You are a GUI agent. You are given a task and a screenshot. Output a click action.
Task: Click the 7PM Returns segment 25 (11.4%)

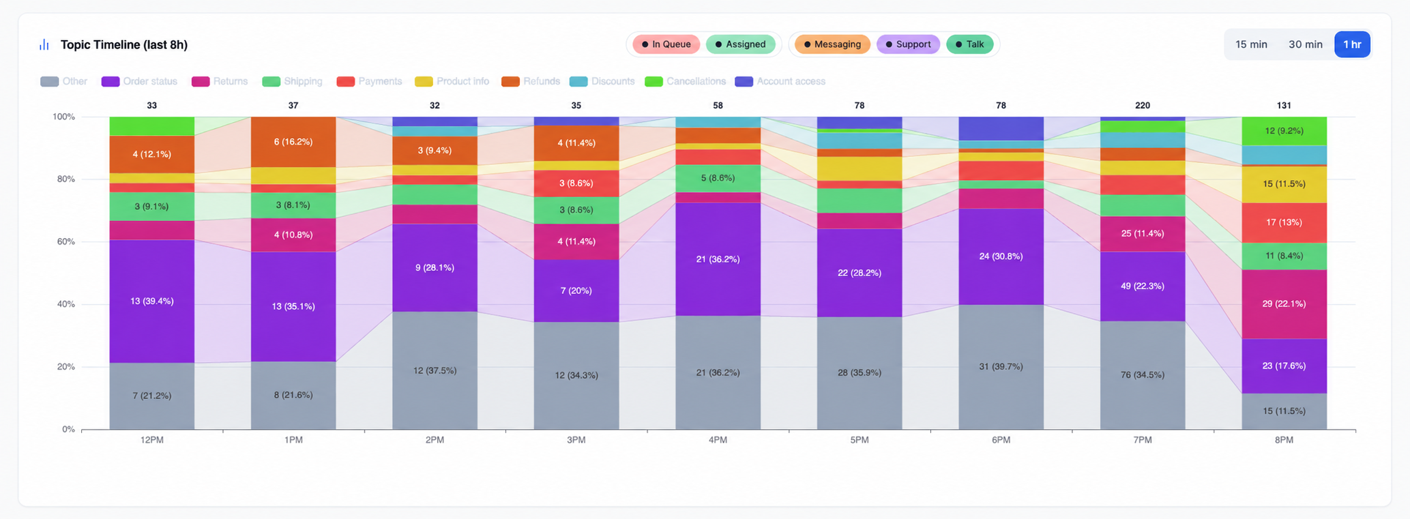point(1143,234)
